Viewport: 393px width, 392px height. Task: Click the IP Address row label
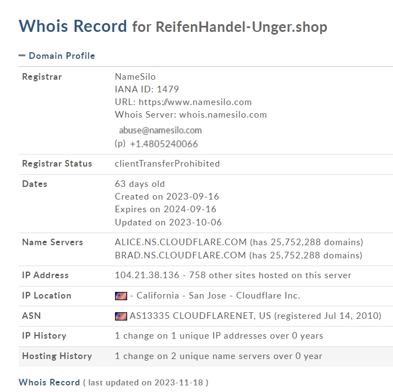[45, 275]
